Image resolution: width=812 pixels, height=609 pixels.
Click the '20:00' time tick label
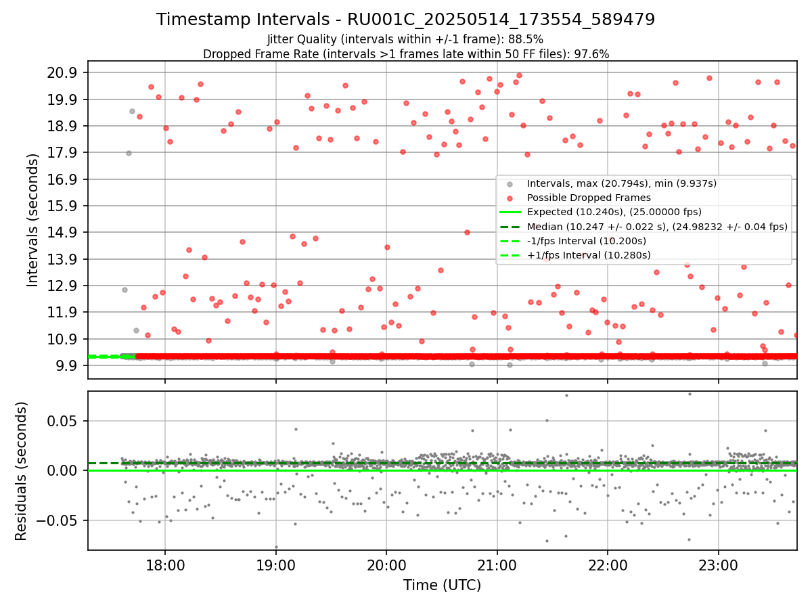pyautogui.click(x=386, y=565)
